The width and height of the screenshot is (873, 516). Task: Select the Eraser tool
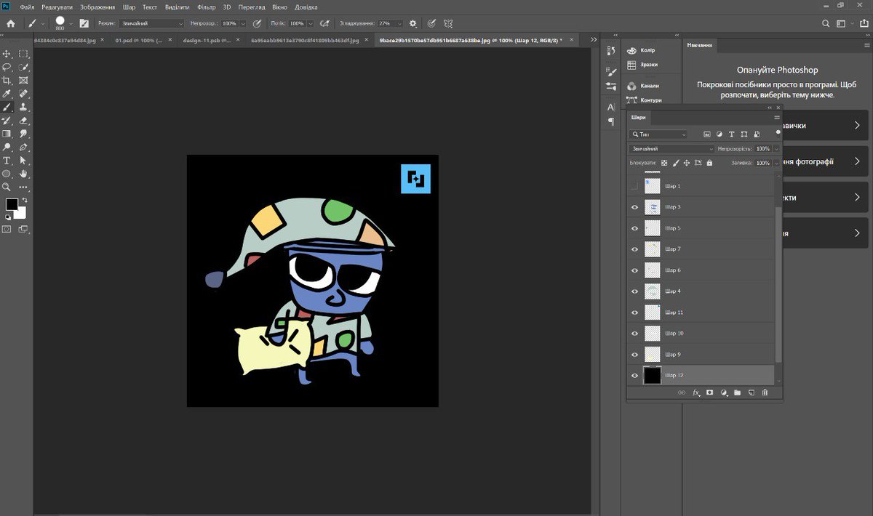coord(23,121)
